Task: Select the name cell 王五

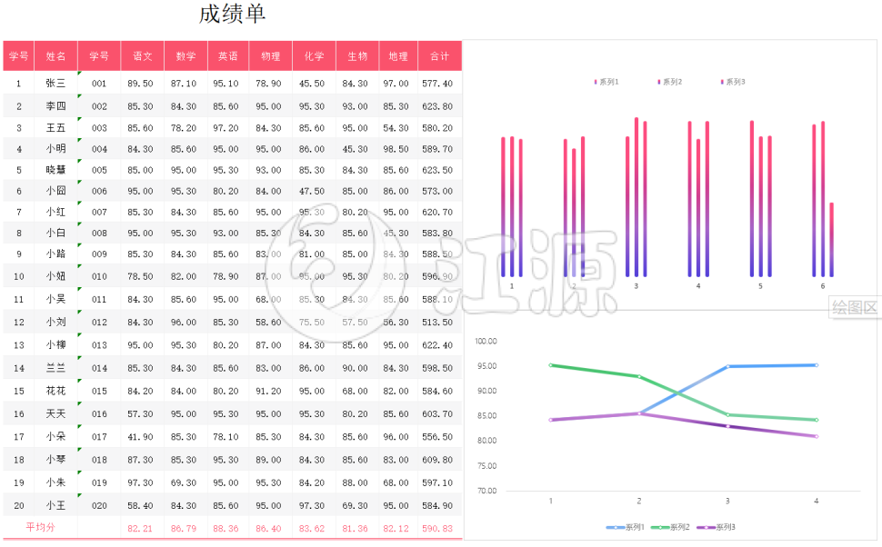Action: coord(55,127)
